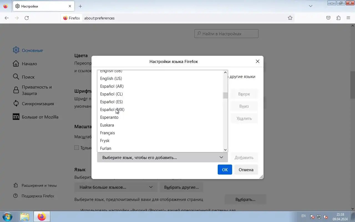Open Приватность и Защита category
This screenshot has height=222, width=355.
[33, 90]
